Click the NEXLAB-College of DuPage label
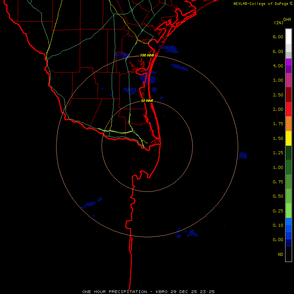This screenshot has height=294, width=294. pos(261,4)
